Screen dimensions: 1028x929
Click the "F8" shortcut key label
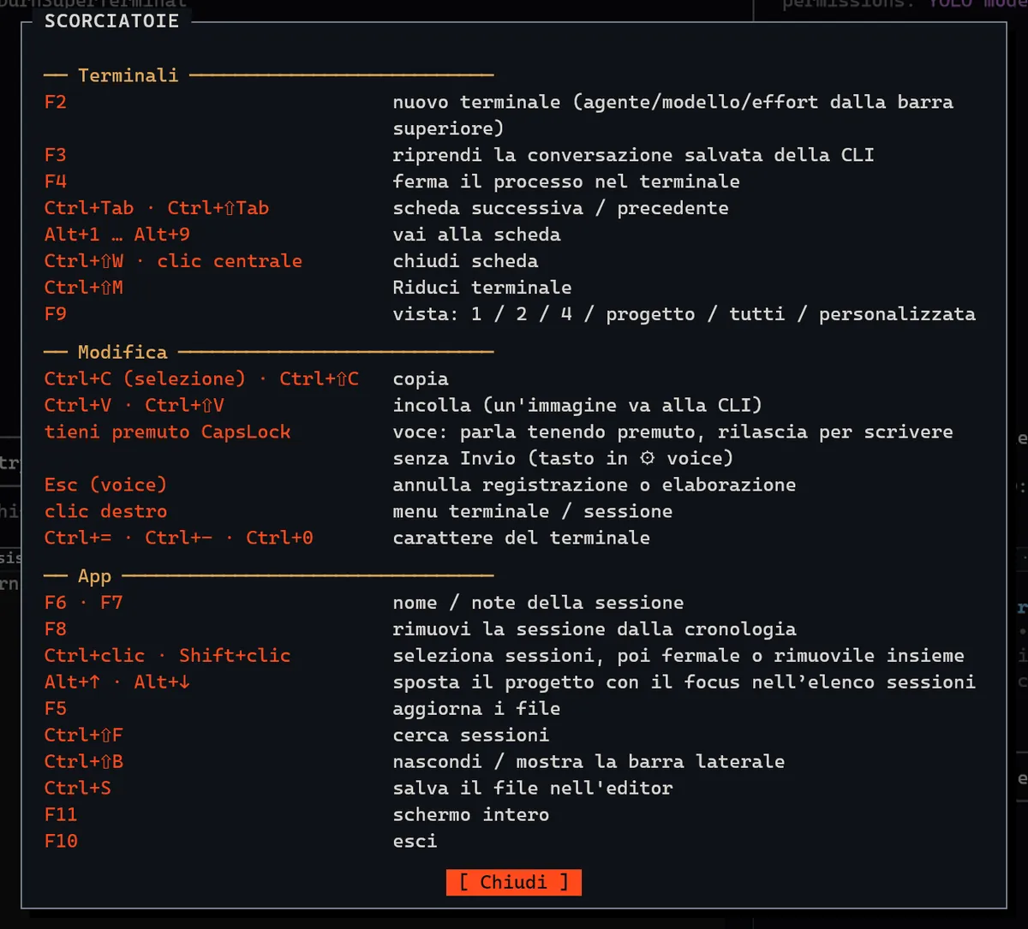[x=56, y=629]
